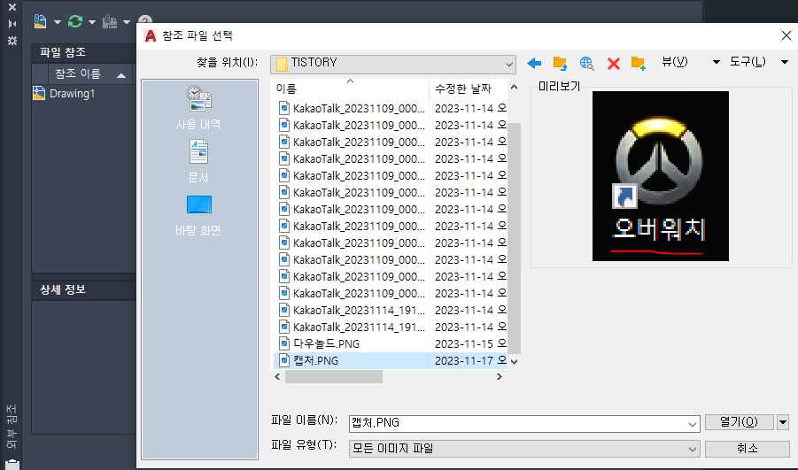Click the Search the Web globe icon
798x470 pixels.
587,63
